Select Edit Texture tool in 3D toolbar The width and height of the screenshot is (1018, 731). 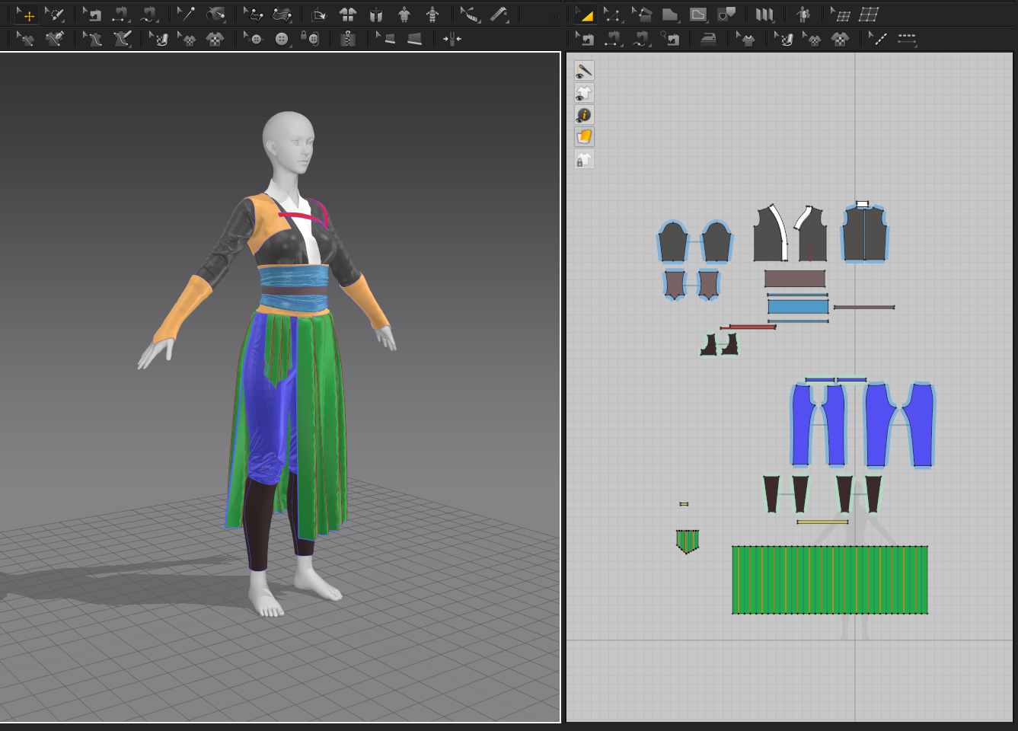158,39
